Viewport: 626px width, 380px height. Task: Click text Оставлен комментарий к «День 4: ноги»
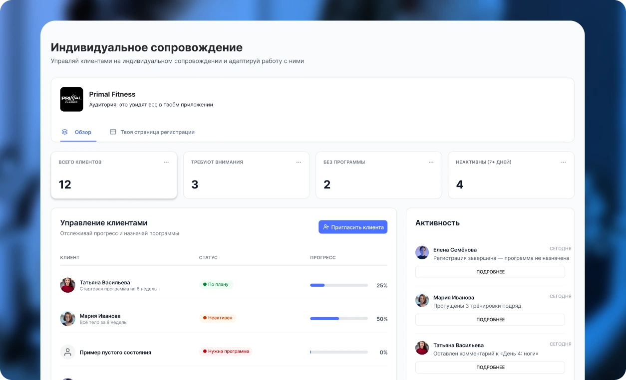coord(486,354)
